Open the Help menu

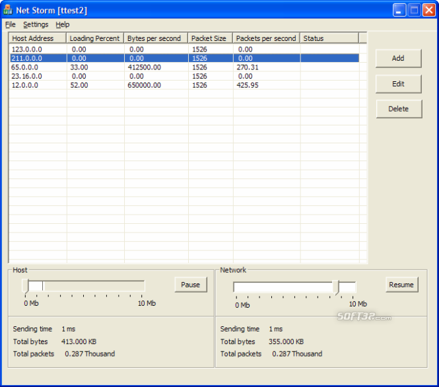63,24
